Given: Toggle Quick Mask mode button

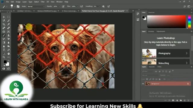Looking at the screenshot, I should pos(4,69).
